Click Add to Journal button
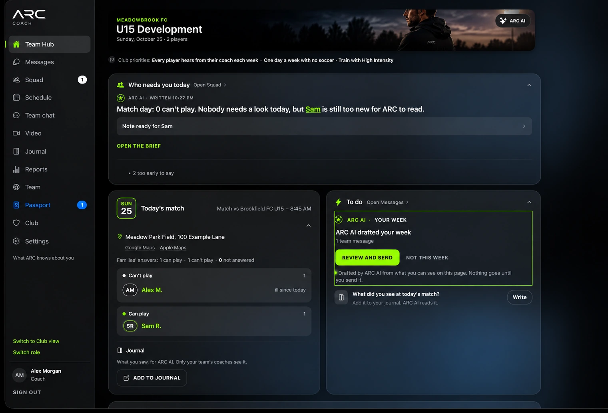The image size is (608, 413). (152, 378)
